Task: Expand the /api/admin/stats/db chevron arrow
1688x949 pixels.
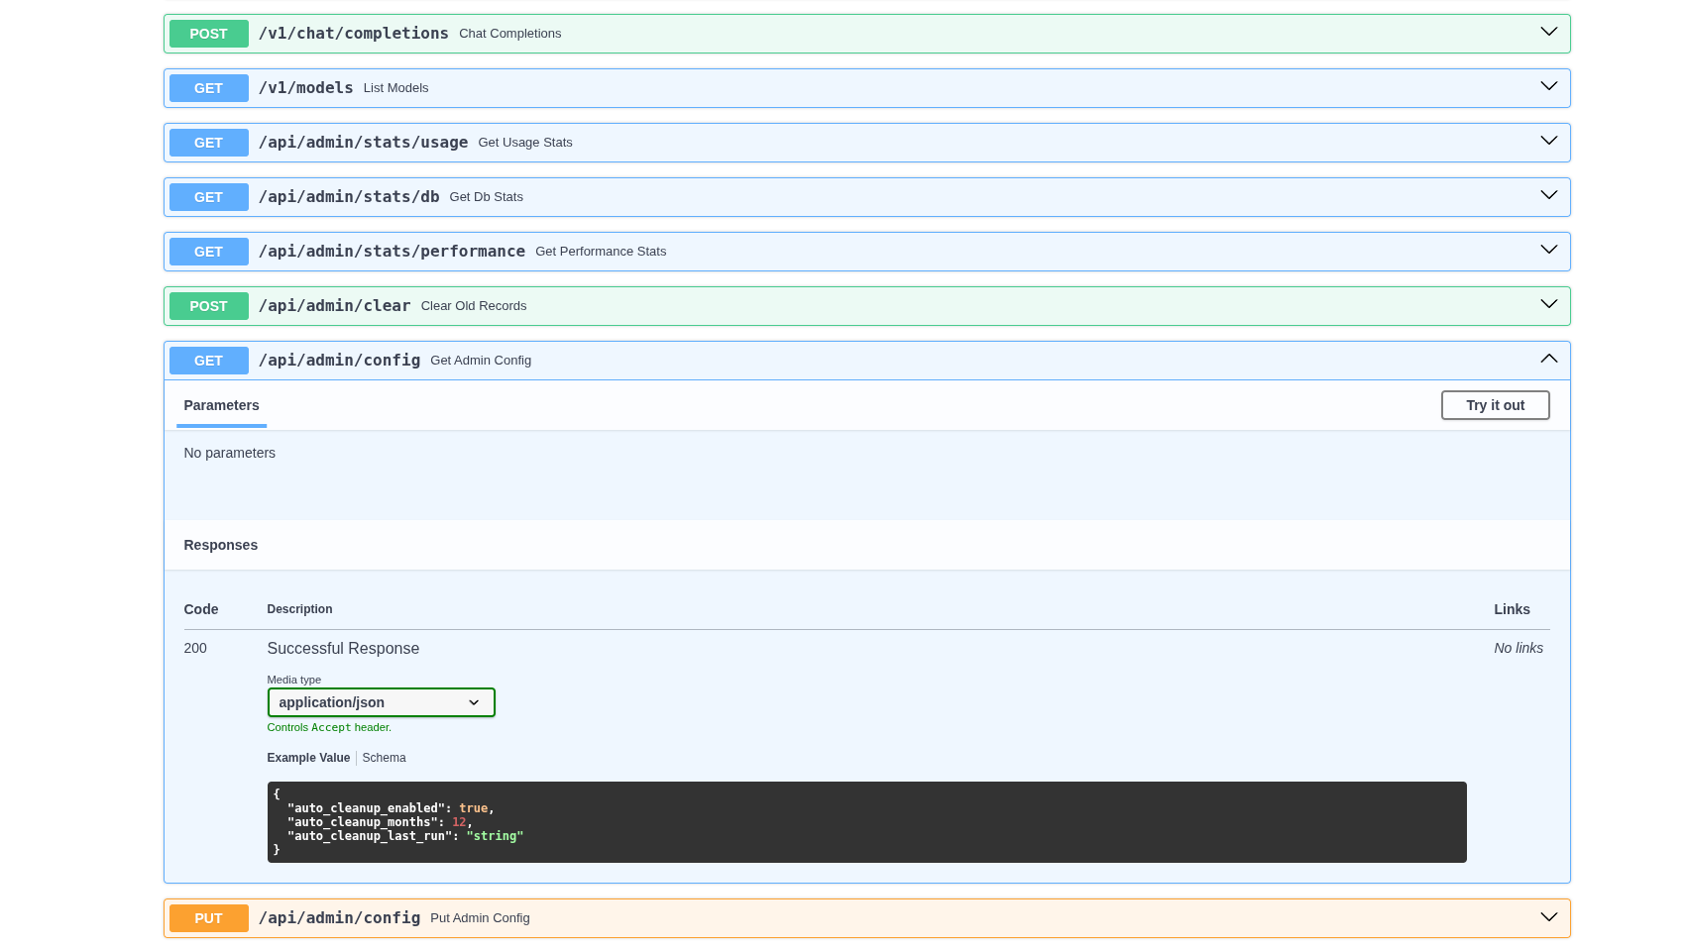Action: click(x=1548, y=196)
